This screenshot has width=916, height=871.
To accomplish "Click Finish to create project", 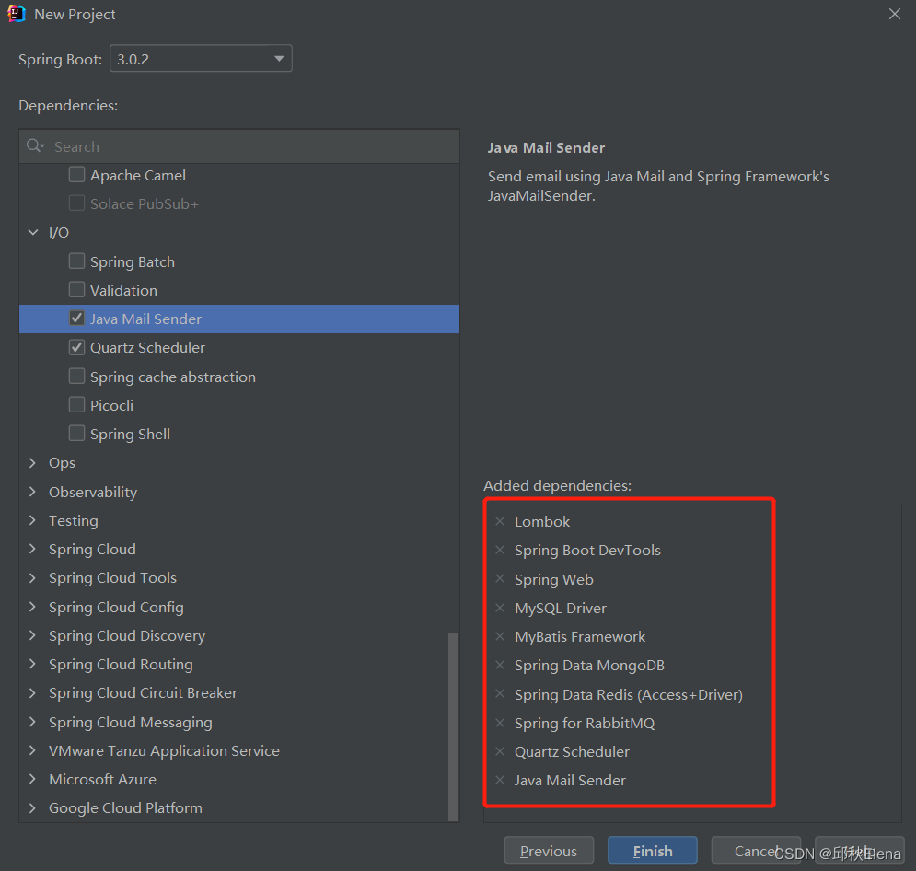I will [653, 851].
